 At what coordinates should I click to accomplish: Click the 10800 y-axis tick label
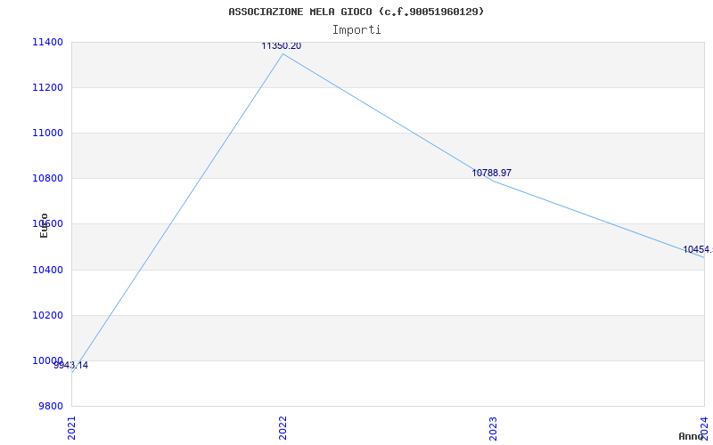pos(47,179)
